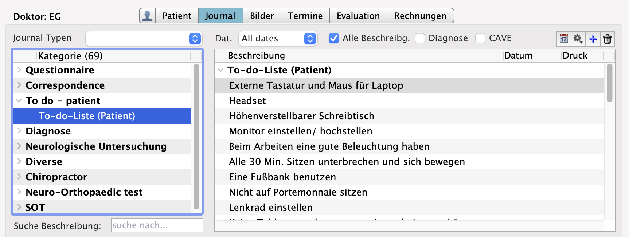
Task: Open the gear settings dropdown icon
Action: tap(578, 39)
